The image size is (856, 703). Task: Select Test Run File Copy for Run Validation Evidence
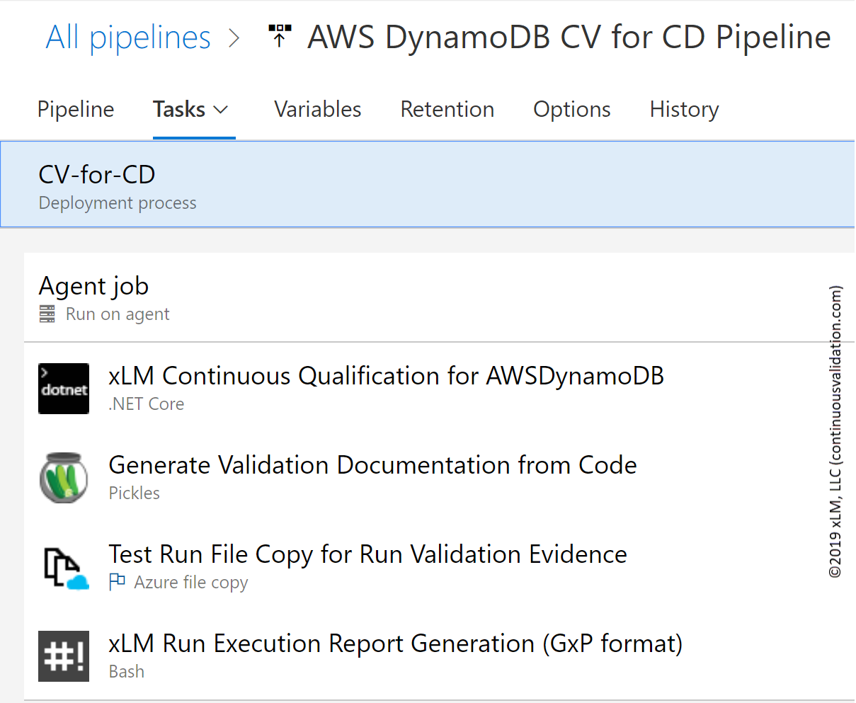(368, 554)
